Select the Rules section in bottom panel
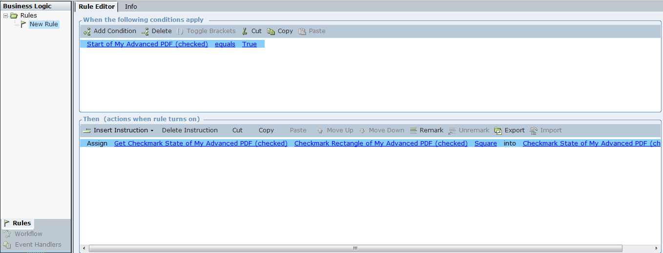 click(x=21, y=223)
